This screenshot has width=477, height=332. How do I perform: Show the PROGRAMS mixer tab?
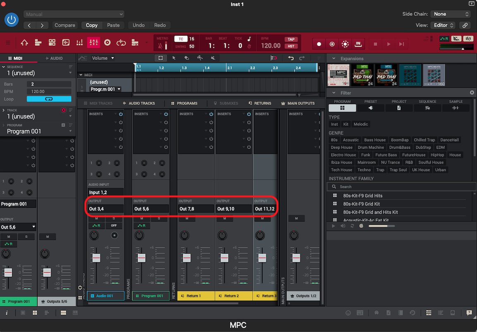185,103
